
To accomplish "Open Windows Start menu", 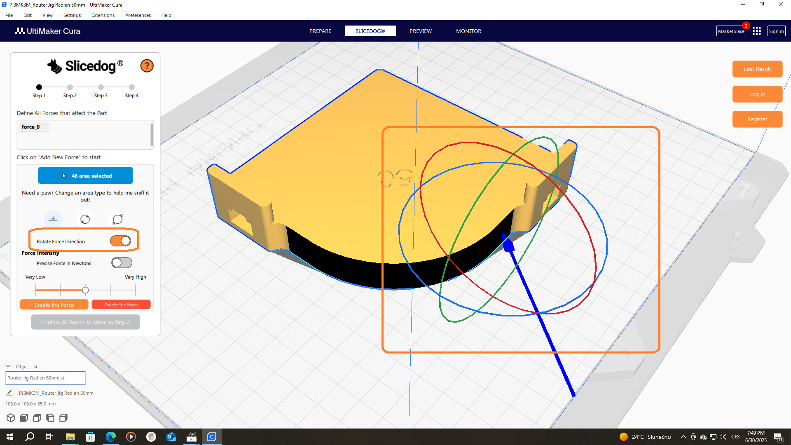I will tap(10, 437).
